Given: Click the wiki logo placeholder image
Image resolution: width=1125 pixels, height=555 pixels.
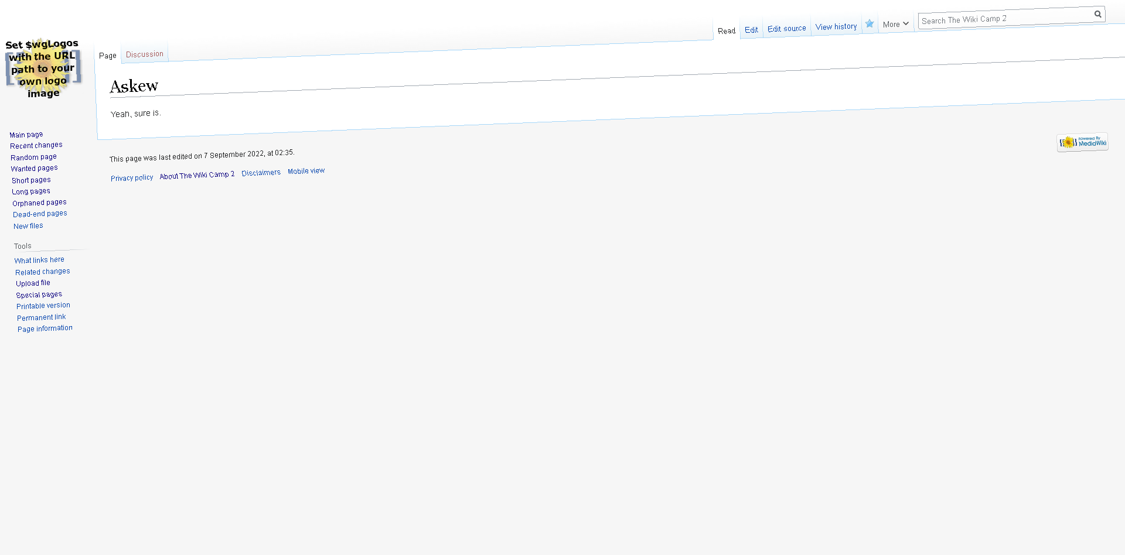Looking at the screenshot, I should (x=43, y=69).
